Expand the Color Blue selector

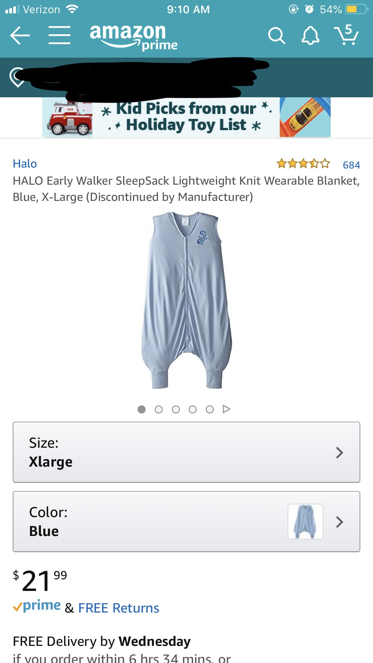pyautogui.click(x=186, y=522)
